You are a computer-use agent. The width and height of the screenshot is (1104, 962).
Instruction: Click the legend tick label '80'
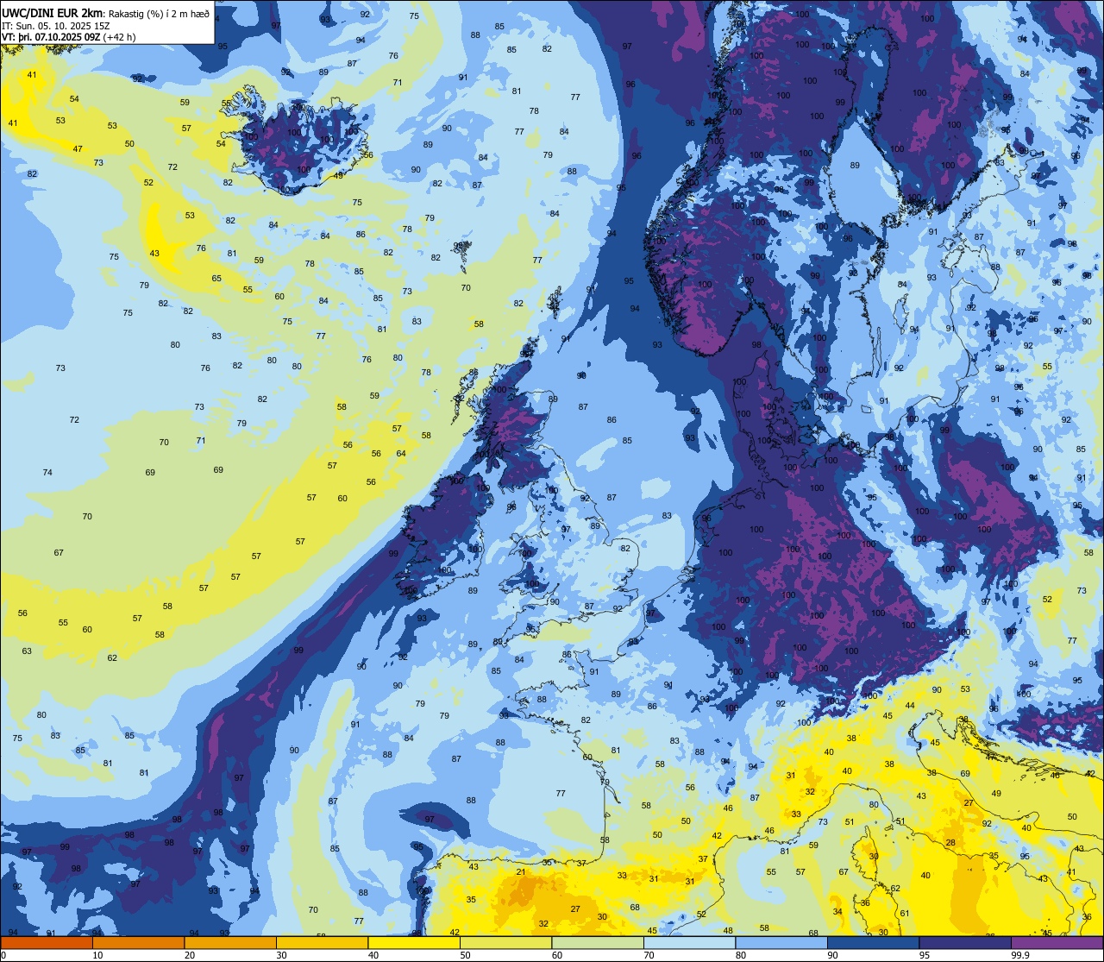[740, 955]
